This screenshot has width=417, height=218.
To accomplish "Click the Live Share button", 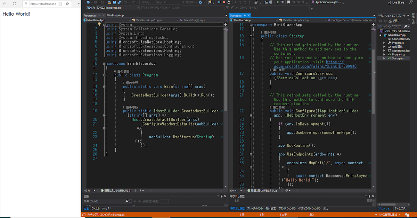I will tap(396, 2).
